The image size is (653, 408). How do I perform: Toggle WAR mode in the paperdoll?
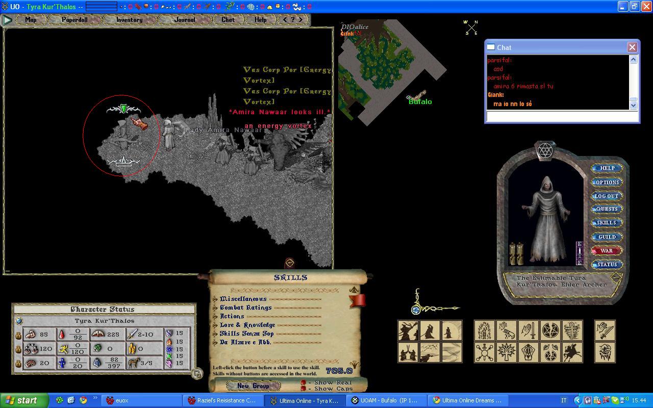(607, 250)
